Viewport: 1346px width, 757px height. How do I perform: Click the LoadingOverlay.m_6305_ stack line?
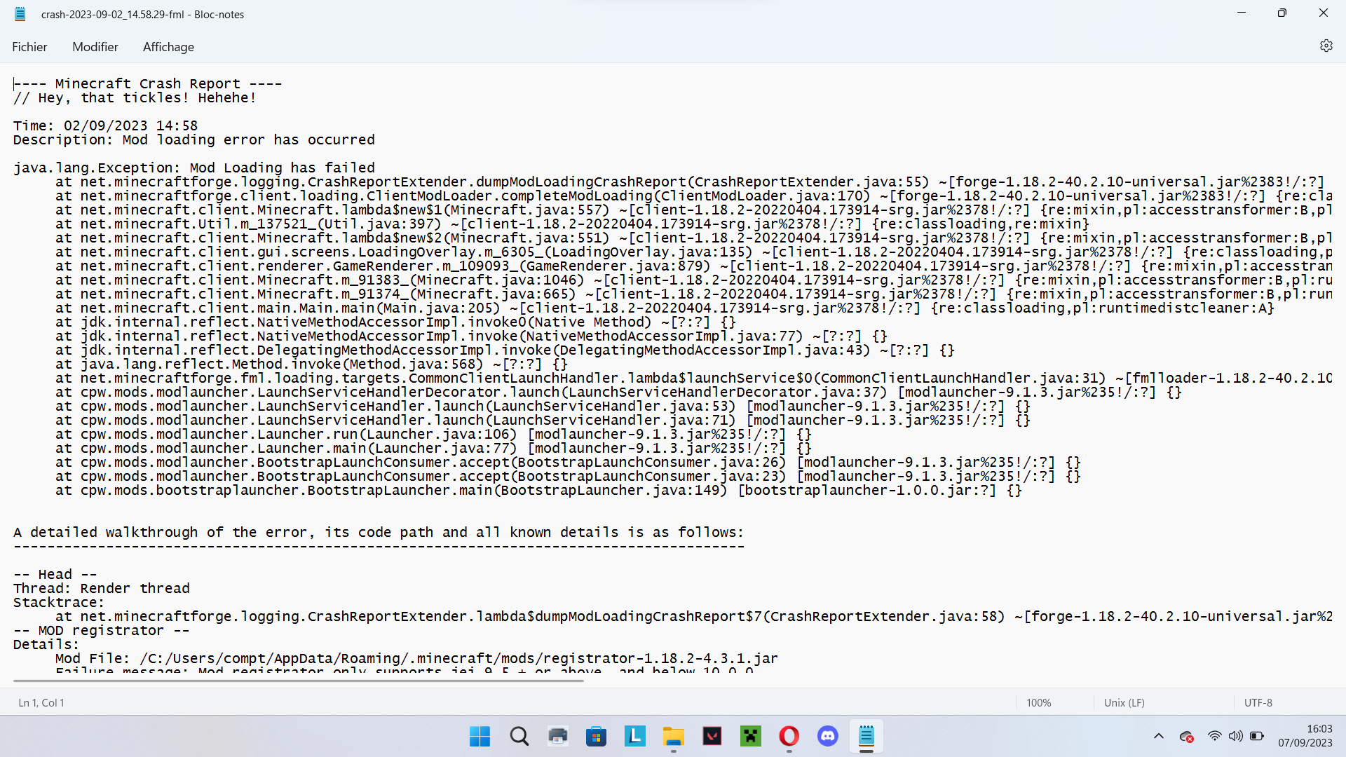(693, 252)
